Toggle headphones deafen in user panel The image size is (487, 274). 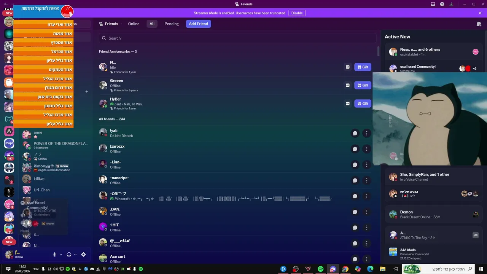coord(69,255)
